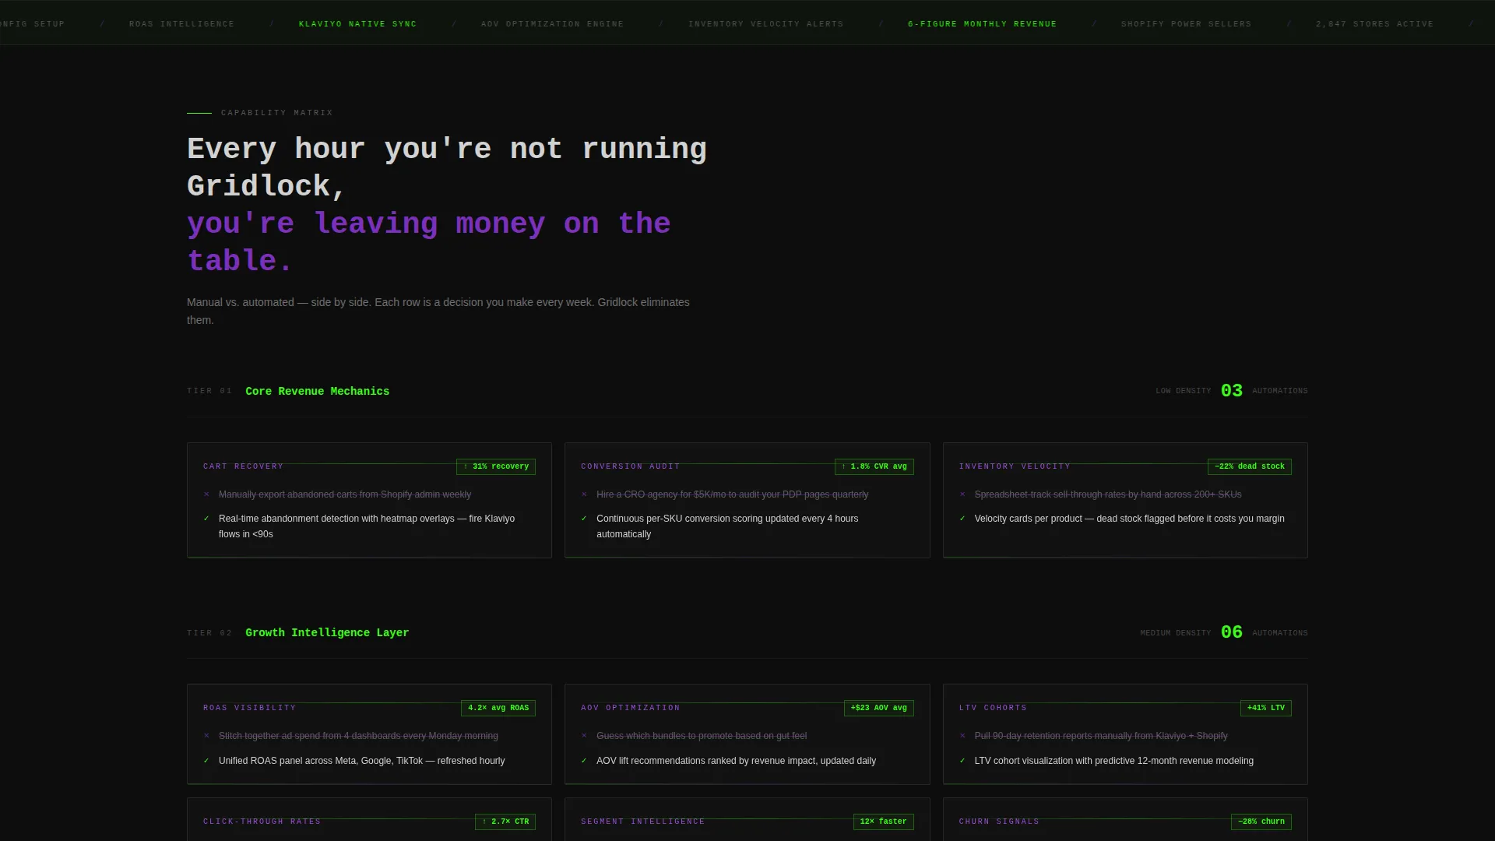Click the X mark beside Hire a CRO agency

pyautogui.click(x=584, y=494)
